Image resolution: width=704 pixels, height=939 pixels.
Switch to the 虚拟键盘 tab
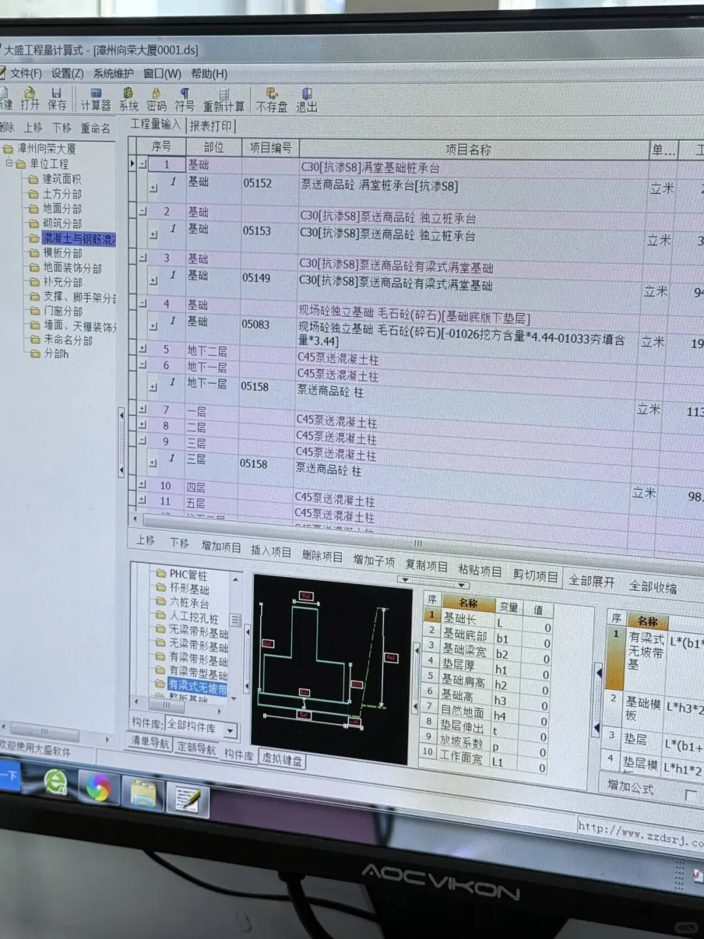(x=282, y=760)
